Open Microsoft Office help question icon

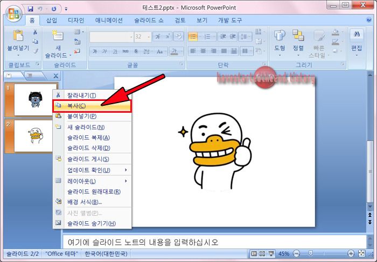(x=368, y=20)
